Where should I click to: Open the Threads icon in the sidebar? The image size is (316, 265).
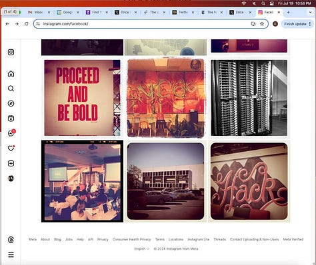[11, 240]
